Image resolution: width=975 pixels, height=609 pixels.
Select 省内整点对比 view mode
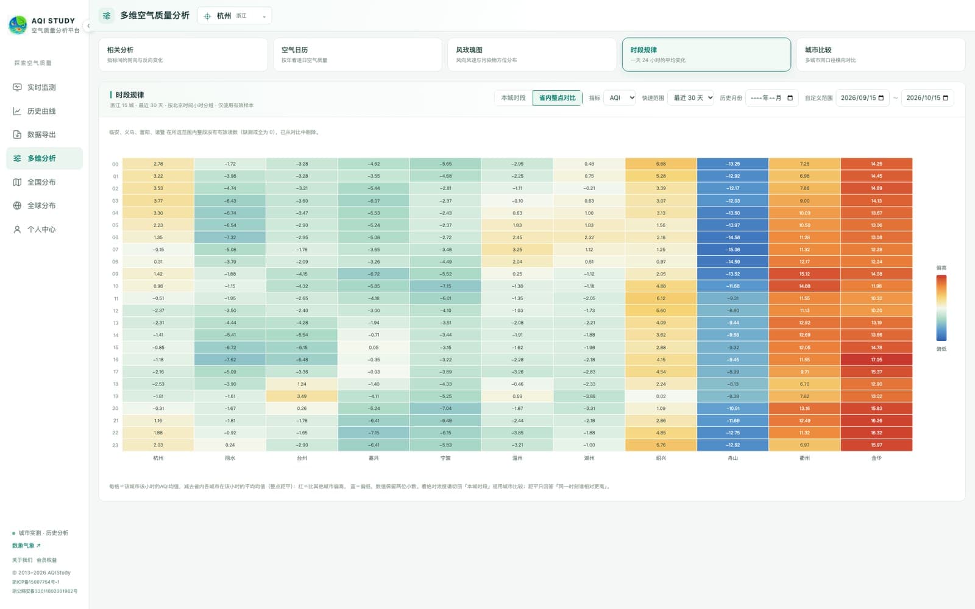[557, 98]
